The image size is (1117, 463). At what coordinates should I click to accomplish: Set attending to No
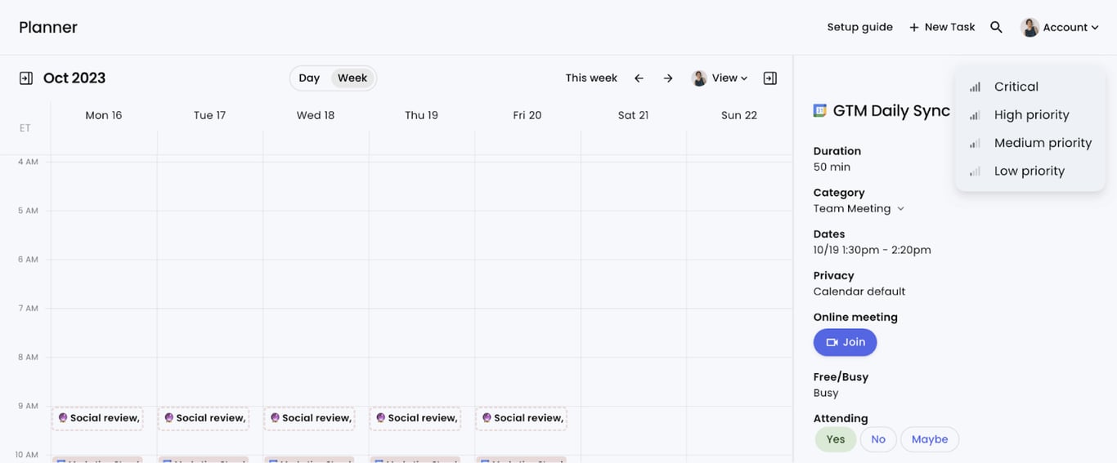(x=878, y=439)
